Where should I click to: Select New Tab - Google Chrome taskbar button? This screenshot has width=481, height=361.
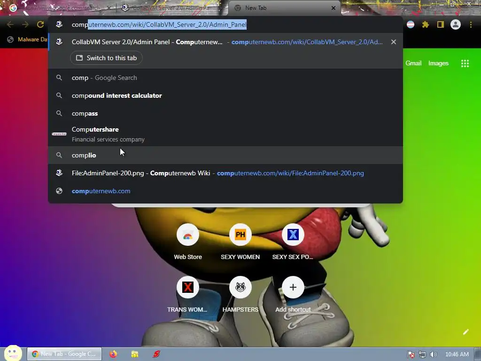click(64, 354)
